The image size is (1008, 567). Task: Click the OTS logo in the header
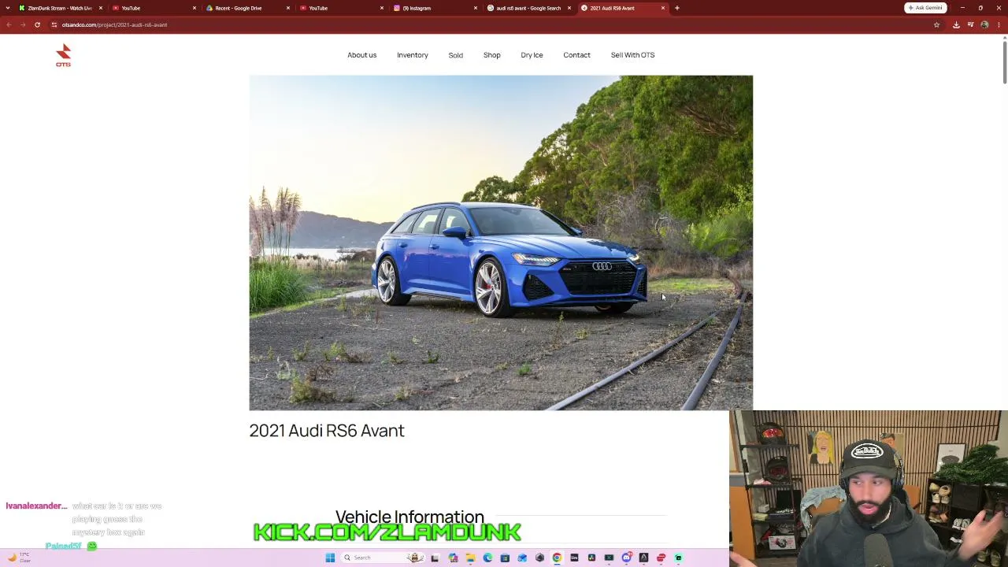pyautogui.click(x=64, y=55)
